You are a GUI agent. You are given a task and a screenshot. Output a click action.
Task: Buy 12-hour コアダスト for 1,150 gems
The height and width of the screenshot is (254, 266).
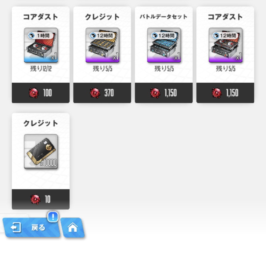pyautogui.click(x=225, y=93)
